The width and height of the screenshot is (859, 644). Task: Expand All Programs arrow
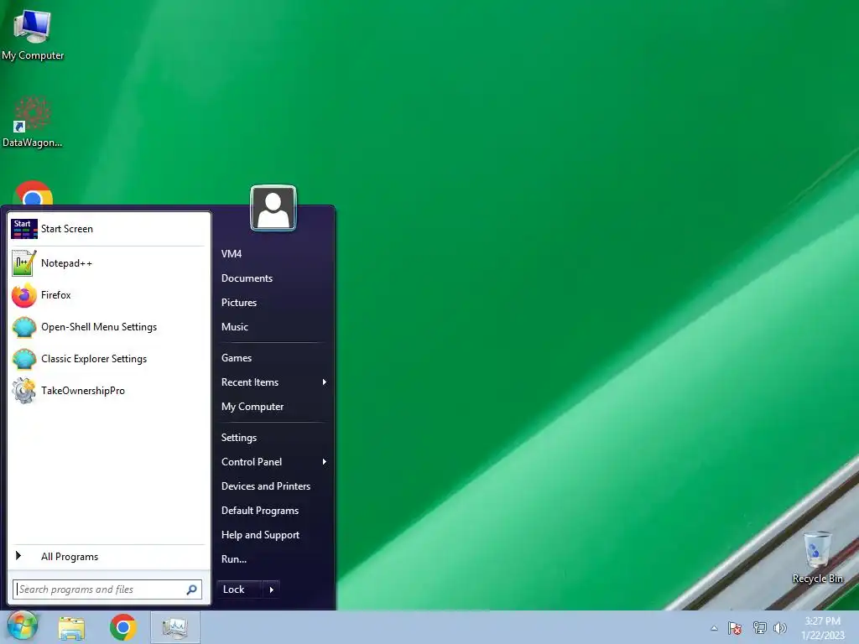coord(18,556)
